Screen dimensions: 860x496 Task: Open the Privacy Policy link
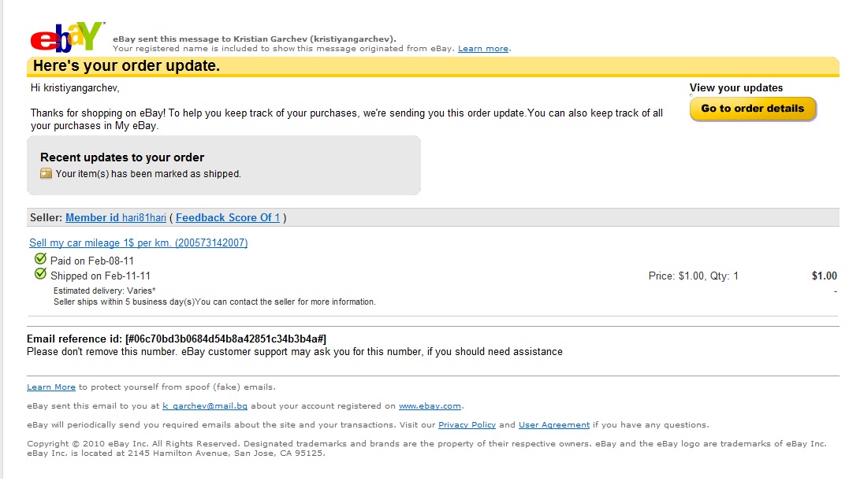pos(467,425)
